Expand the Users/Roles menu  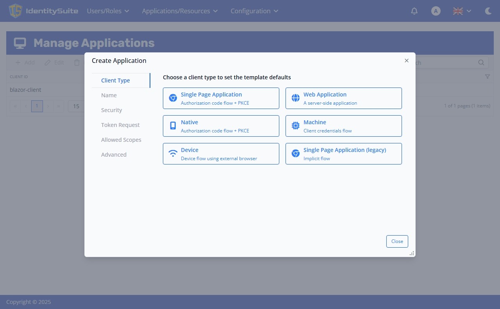[108, 11]
